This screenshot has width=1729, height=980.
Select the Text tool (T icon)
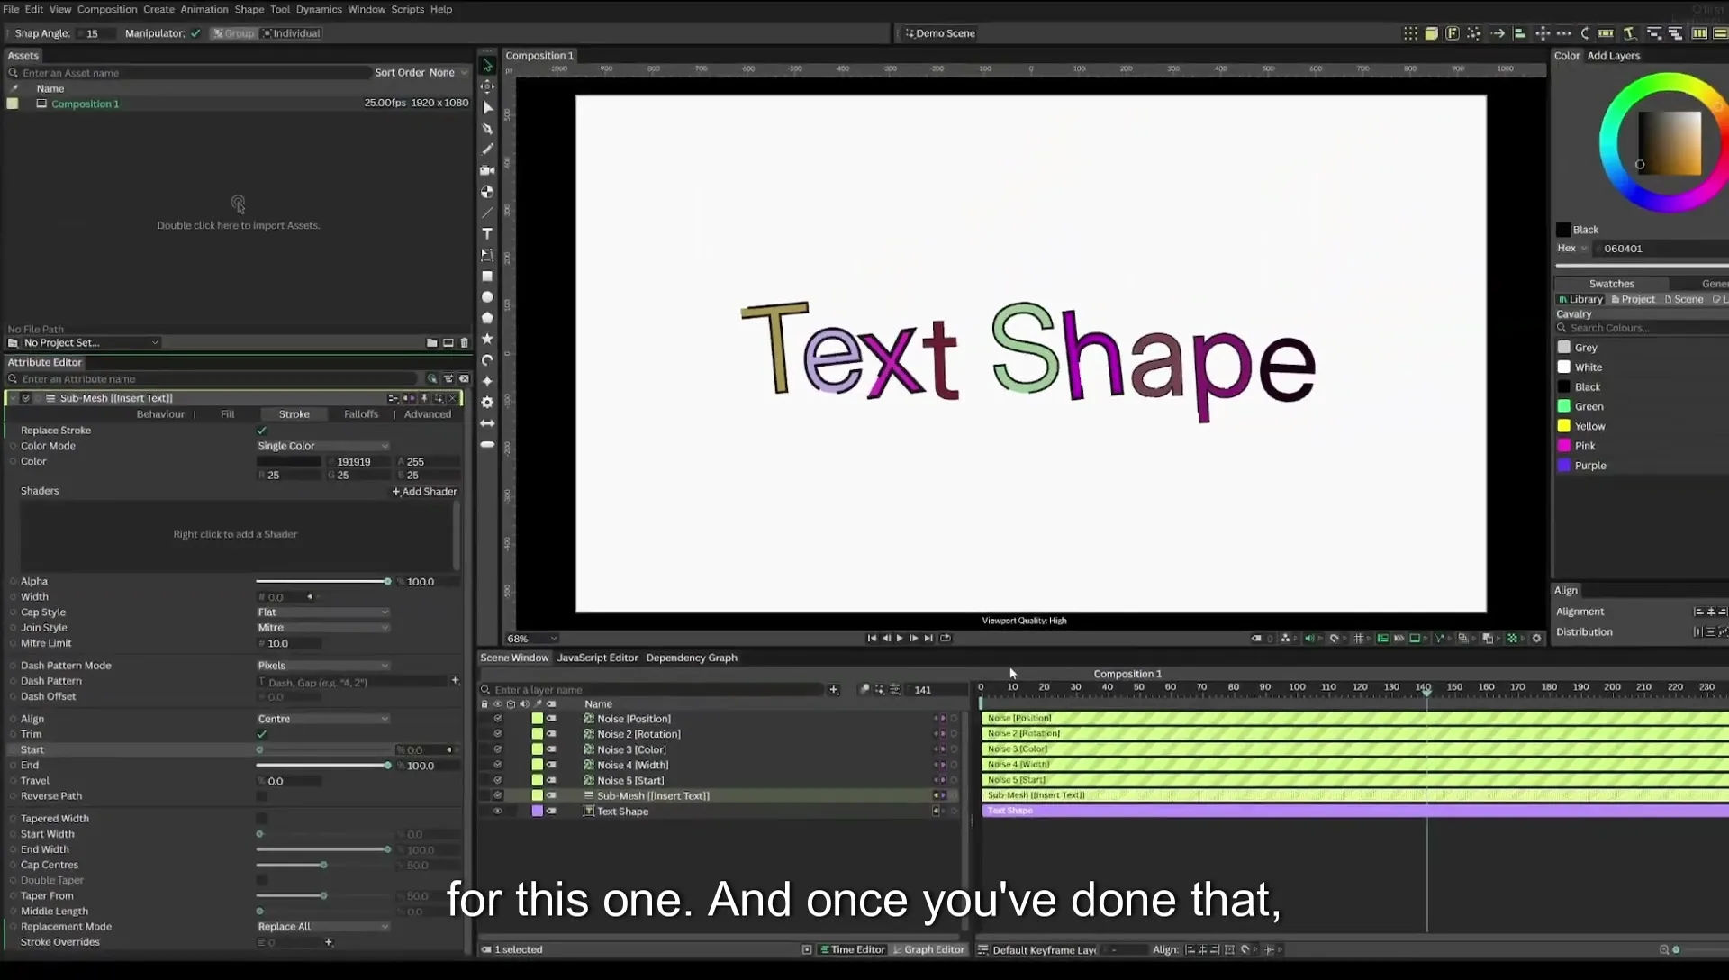[487, 233]
